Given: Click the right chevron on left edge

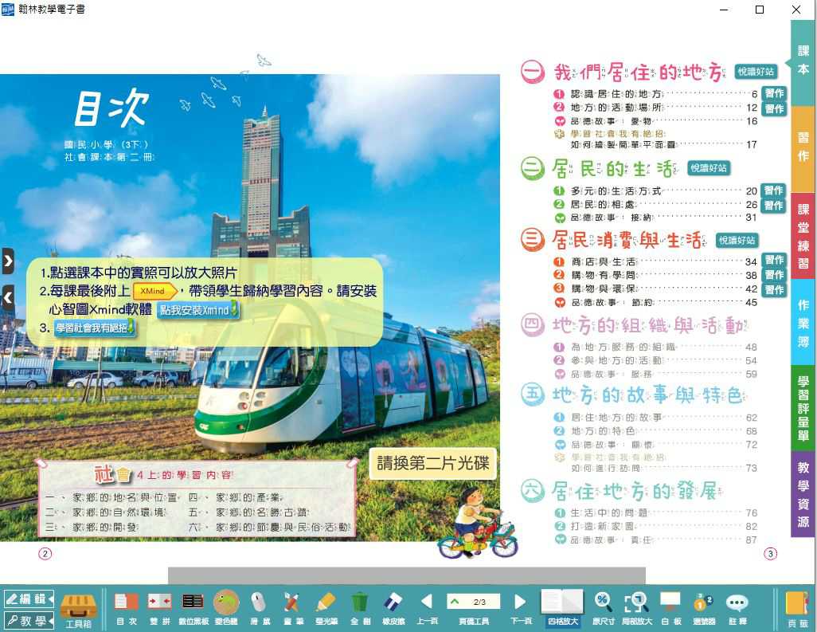Looking at the screenshot, I should click(x=7, y=261).
